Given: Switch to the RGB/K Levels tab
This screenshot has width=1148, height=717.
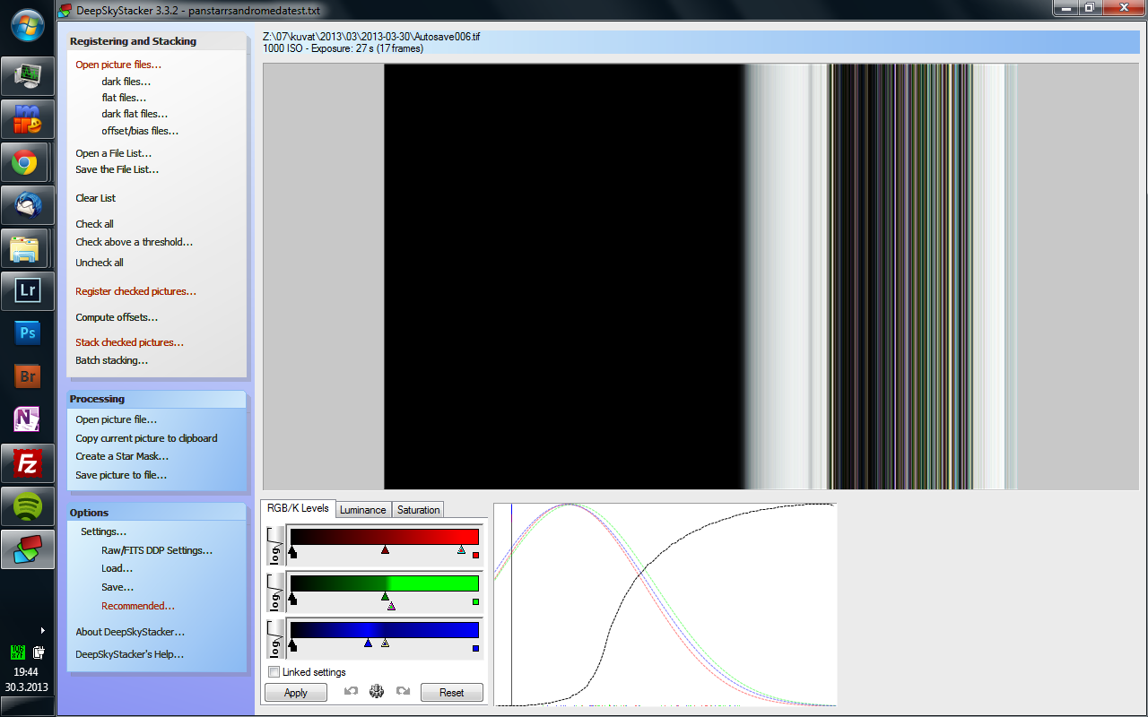Looking at the screenshot, I should click(298, 508).
